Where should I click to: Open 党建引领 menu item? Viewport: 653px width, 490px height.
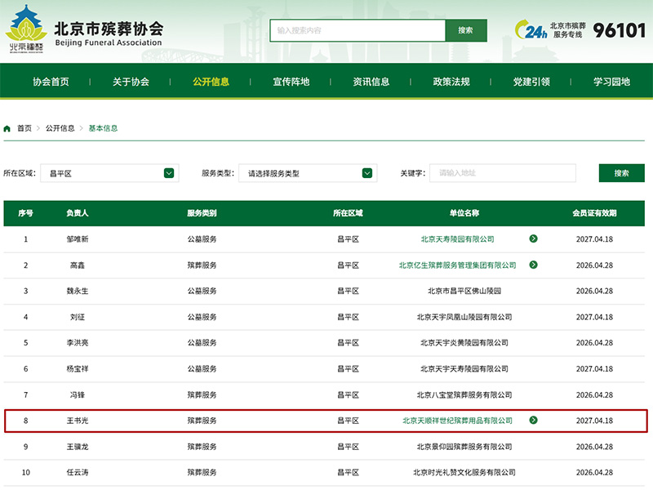point(531,82)
